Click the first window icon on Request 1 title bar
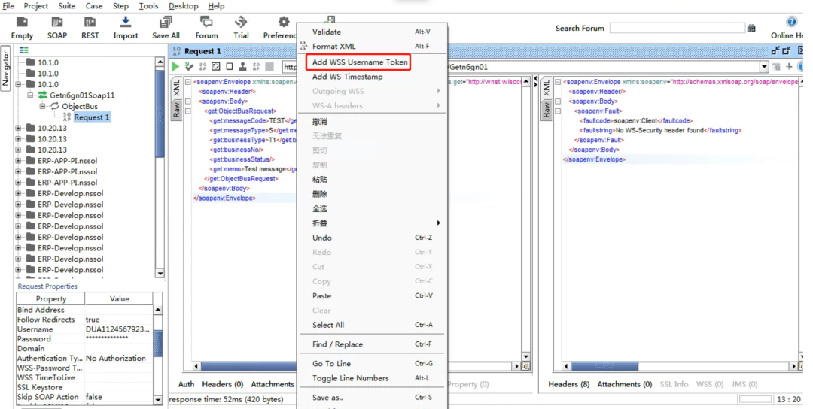813x409 pixels. [x=775, y=50]
